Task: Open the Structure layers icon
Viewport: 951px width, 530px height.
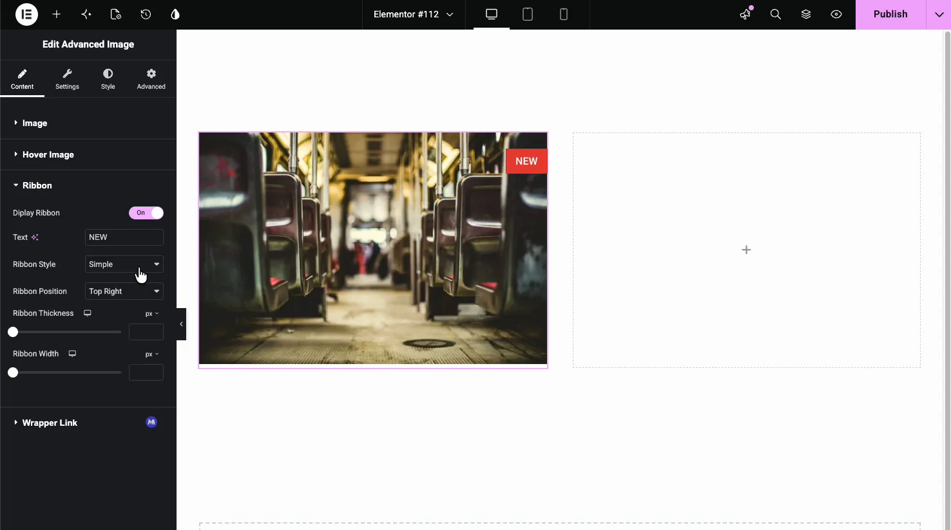Action: 806,14
